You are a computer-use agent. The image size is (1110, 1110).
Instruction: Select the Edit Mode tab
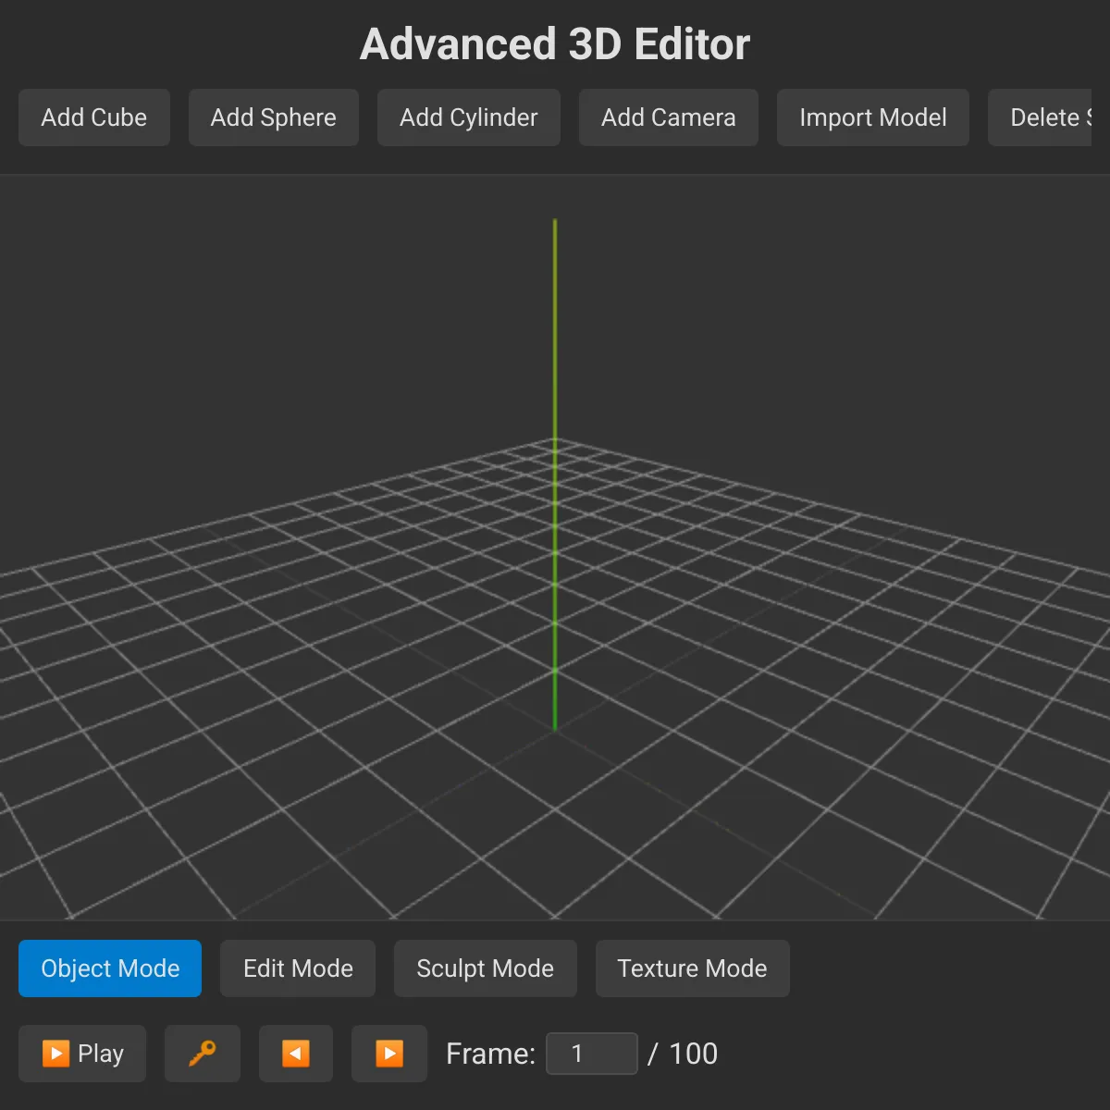pos(297,968)
